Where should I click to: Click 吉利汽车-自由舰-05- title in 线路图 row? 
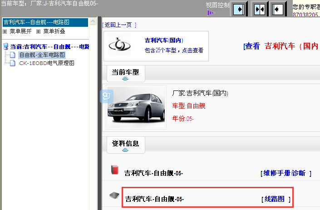(x=154, y=199)
